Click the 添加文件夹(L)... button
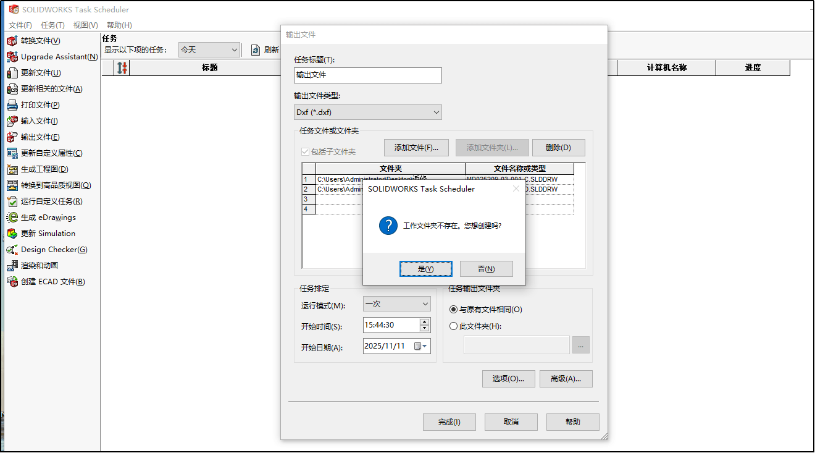Viewport: 815px width, 453px height. coord(492,148)
